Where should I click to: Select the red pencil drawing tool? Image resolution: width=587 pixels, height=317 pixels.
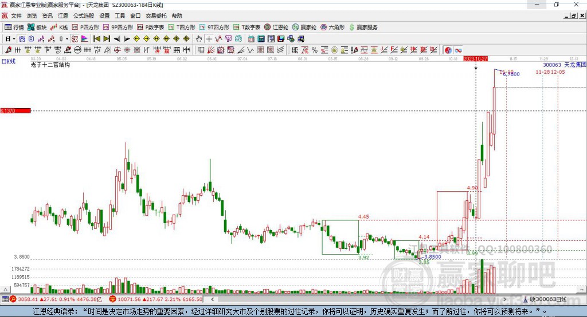8,50
